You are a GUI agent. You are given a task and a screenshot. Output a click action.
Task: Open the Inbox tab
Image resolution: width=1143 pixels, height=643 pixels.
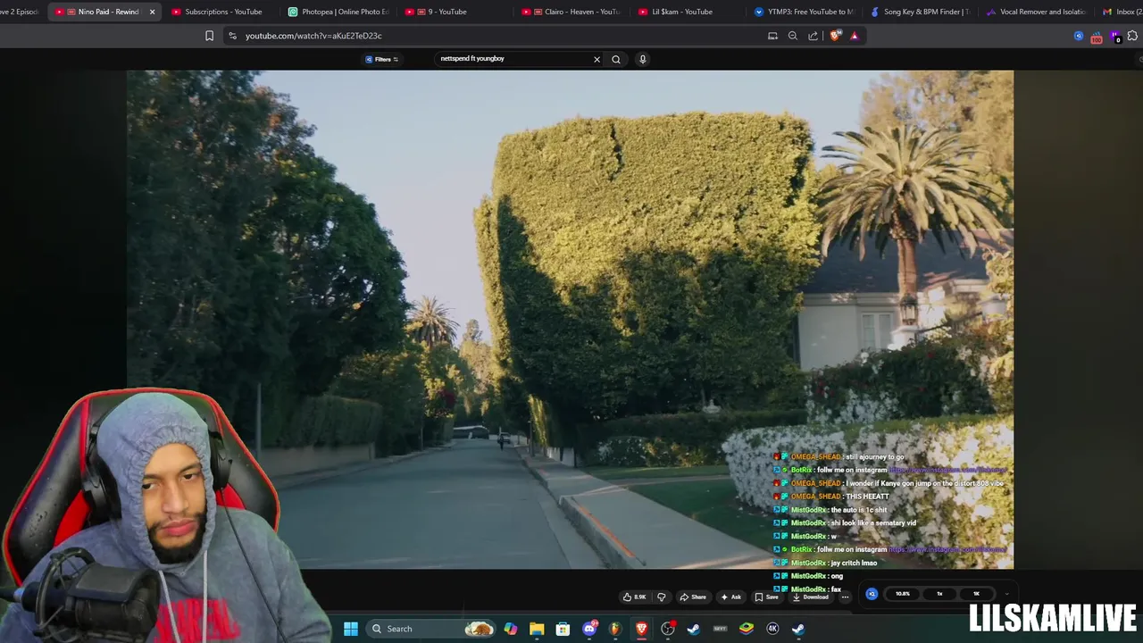1123,12
